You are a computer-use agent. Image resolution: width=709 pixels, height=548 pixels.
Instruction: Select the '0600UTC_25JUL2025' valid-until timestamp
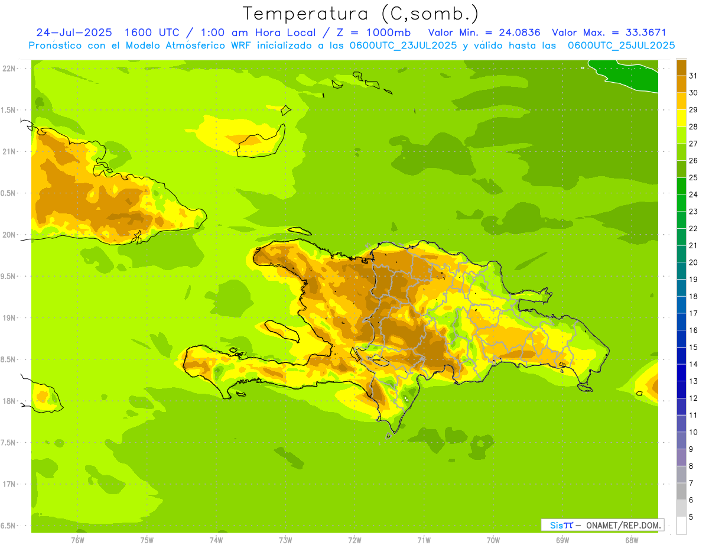click(x=622, y=46)
